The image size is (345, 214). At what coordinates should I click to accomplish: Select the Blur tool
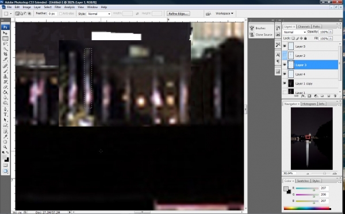click(x=5, y=98)
